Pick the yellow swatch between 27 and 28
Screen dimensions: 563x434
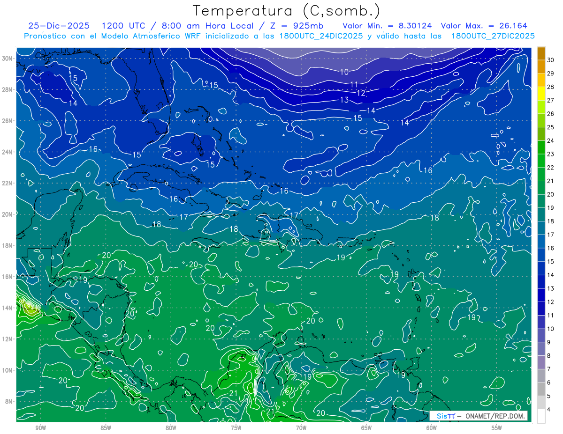[x=541, y=94]
